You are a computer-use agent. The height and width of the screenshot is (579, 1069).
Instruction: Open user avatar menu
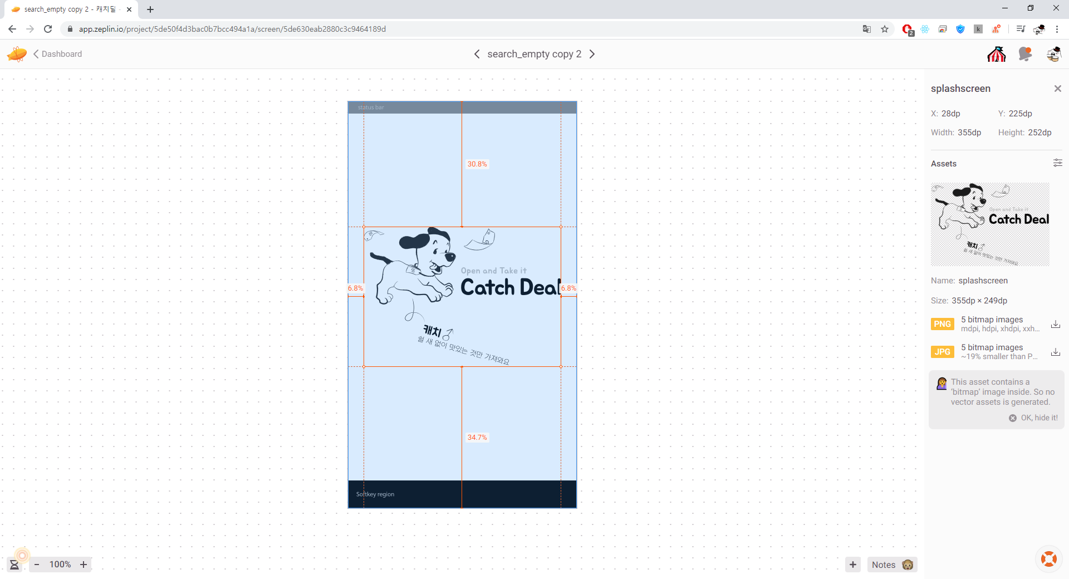(1053, 54)
